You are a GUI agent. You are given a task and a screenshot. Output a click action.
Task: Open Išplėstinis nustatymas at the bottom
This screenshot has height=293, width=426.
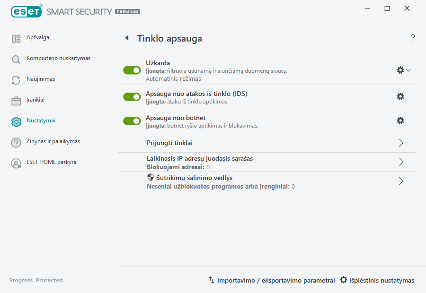click(377, 280)
